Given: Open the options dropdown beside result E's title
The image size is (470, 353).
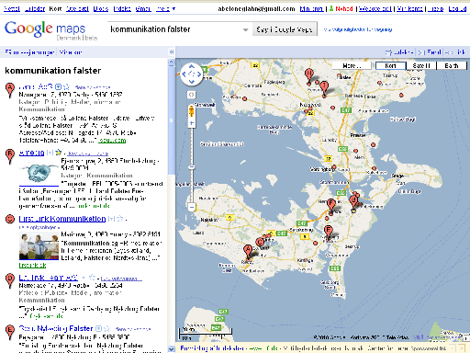Looking at the screenshot, I should click(x=98, y=329).
